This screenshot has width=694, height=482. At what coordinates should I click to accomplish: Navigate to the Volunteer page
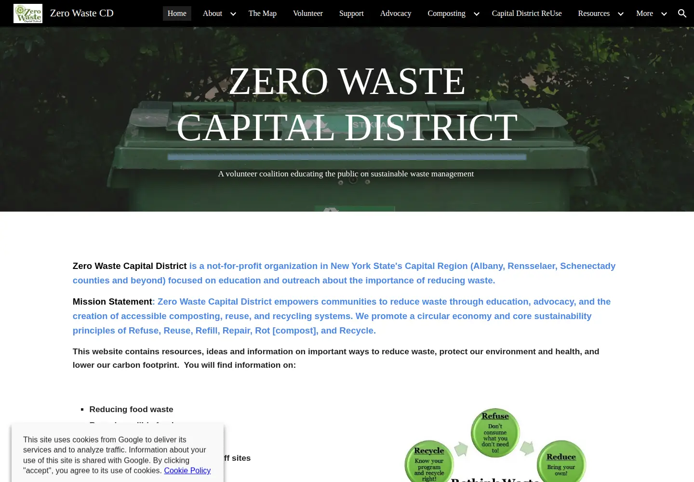[x=308, y=13]
